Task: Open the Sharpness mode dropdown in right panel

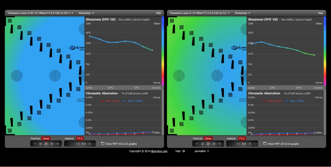Action: (x=242, y=13)
